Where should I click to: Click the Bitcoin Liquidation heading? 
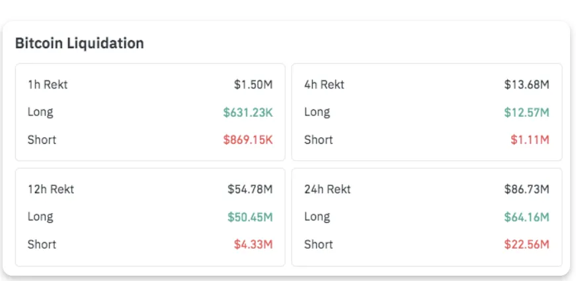click(x=79, y=44)
